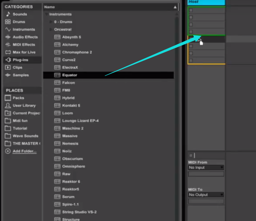Click the fourth clip slot stop button in Host track
256x221 pixels.
[191, 32]
